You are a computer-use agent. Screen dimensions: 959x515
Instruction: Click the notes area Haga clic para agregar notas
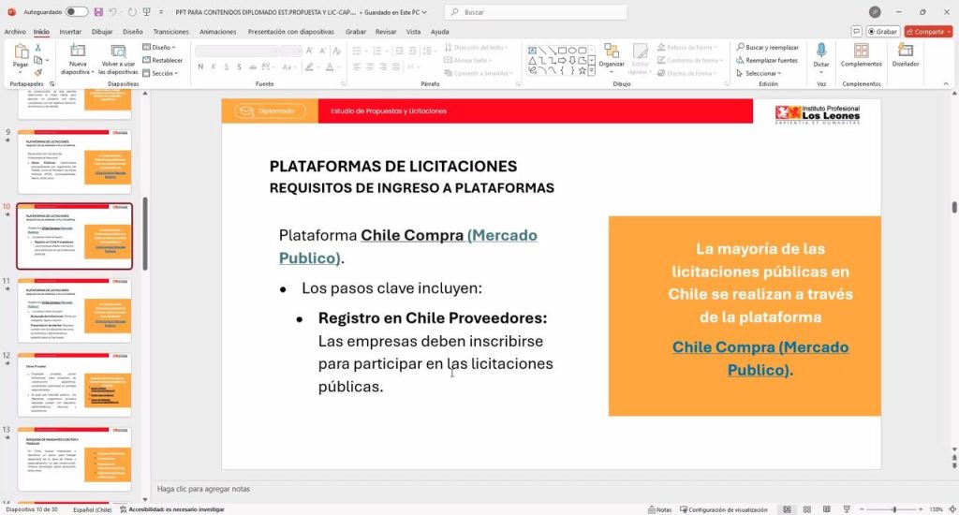203,489
